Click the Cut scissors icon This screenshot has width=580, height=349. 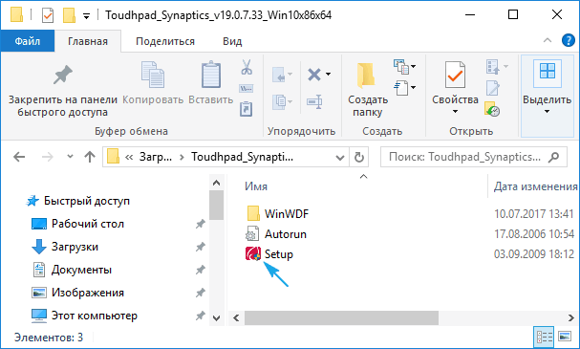pyautogui.click(x=247, y=67)
